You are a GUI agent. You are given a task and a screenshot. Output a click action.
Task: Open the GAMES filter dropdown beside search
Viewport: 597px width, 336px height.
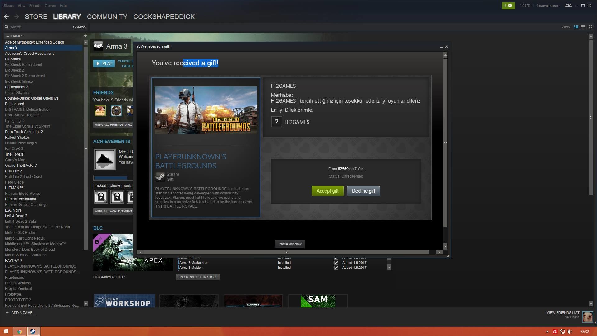point(79,27)
